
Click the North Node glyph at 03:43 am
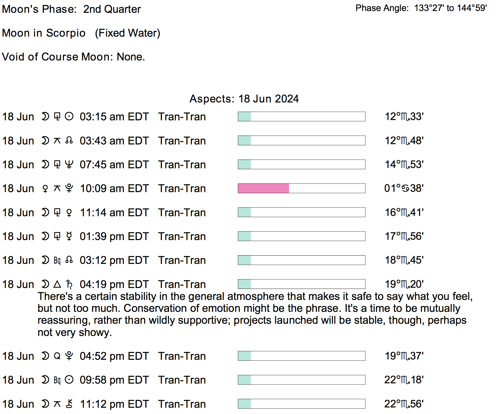click(x=69, y=141)
